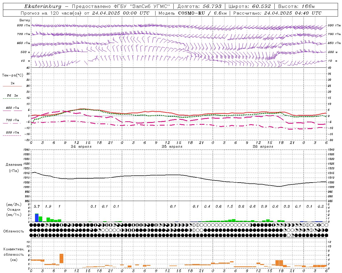This screenshot has width=342, height=273.
Task: Click the 'Рассчитано: 24.04.2025 04:40 UTC' text
Action: (277, 13)
